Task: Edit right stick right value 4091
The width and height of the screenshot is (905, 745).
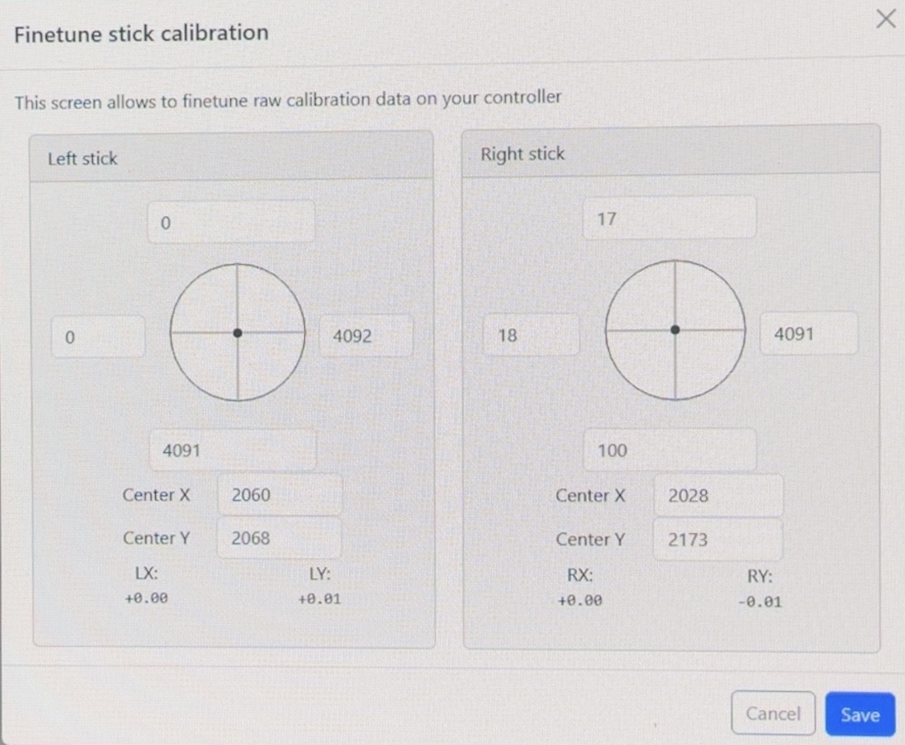Action: (x=809, y=333)
